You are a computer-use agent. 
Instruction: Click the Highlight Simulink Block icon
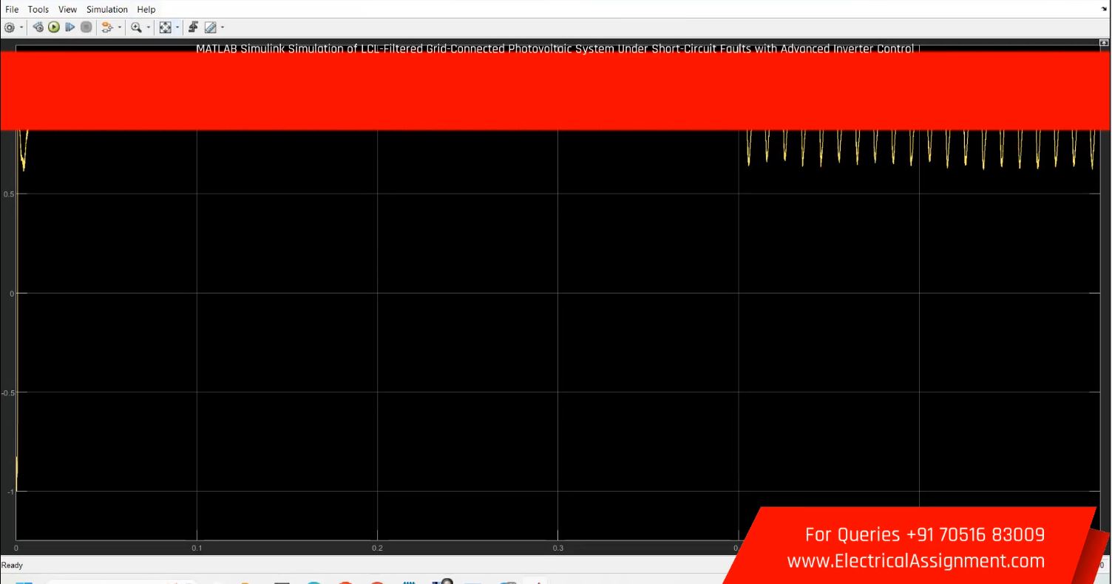point(106,27)
